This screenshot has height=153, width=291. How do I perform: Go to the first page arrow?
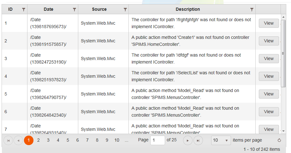coord(8,140)
